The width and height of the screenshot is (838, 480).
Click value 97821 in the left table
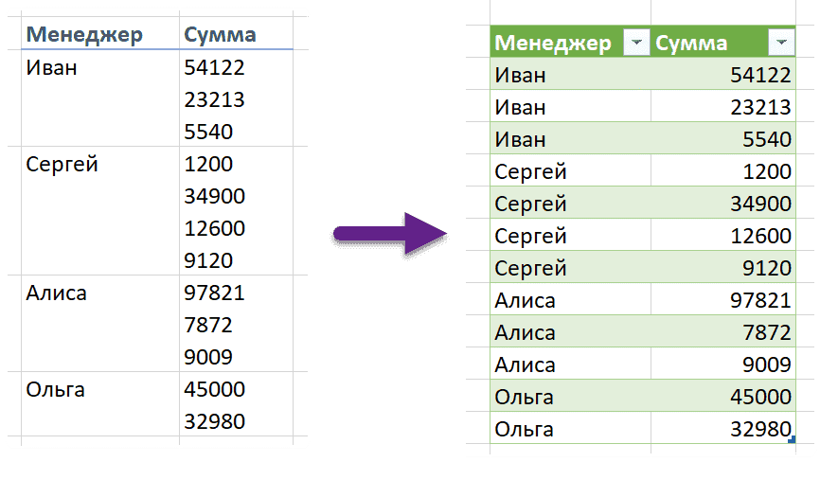pyautogui.click(x=214, y=293)
